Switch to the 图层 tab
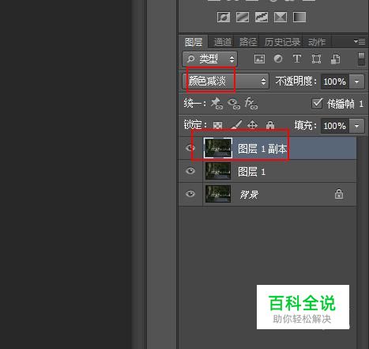Viewport: 369px width, 349px height. click(194, 42)
